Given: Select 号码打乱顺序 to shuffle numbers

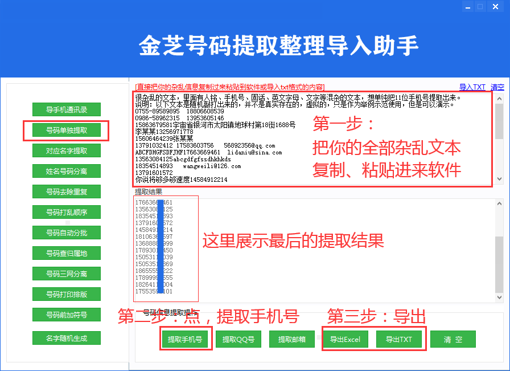Looking at the screenshot, I should click(x=66, y=212).
